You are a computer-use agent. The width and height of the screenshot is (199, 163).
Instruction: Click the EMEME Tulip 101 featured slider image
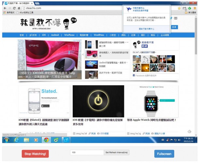click(x=50, y=59)
